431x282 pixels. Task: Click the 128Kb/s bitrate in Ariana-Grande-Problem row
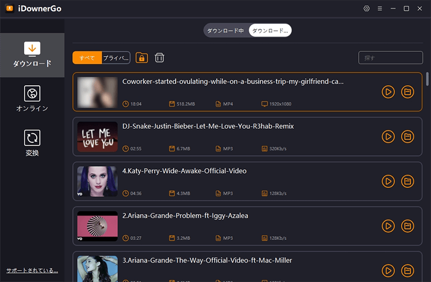tap(278, 238)
